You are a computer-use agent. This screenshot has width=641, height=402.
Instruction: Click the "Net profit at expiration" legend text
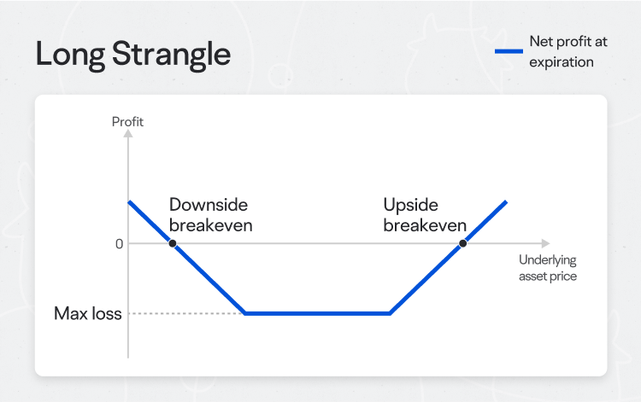pyautogui.click(x=562, y=51)
